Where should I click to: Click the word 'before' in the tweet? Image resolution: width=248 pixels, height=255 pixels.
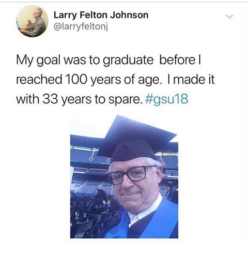tap(177, 59)
